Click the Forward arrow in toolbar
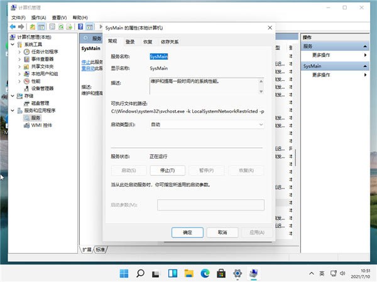The height and width of the screenshot is (282, 377). point(21,27)
